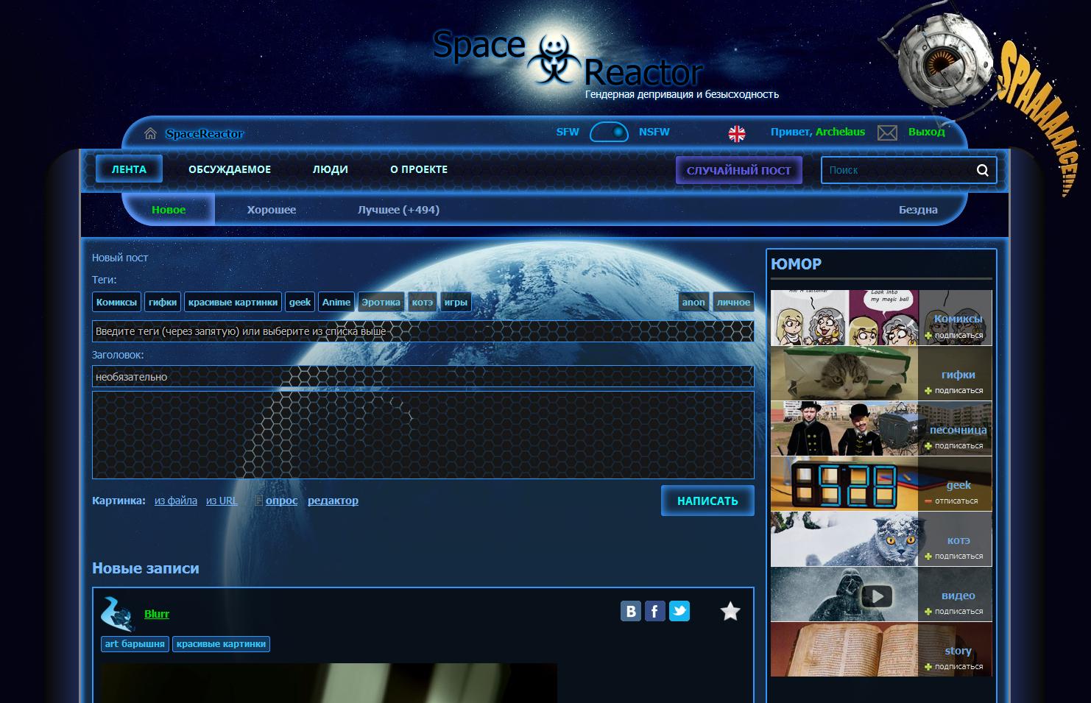Select the Новое tab
The width and height of the screenshot is (1091, 703).
[169, 210]
